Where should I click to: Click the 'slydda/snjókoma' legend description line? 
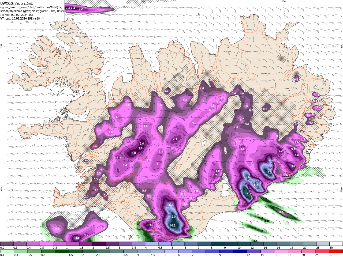pos(32,11)
